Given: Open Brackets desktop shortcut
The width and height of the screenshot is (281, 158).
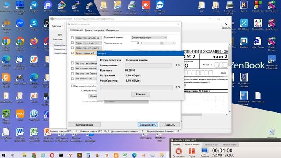Looking at the screenshot, I should [x=244, y=43].
